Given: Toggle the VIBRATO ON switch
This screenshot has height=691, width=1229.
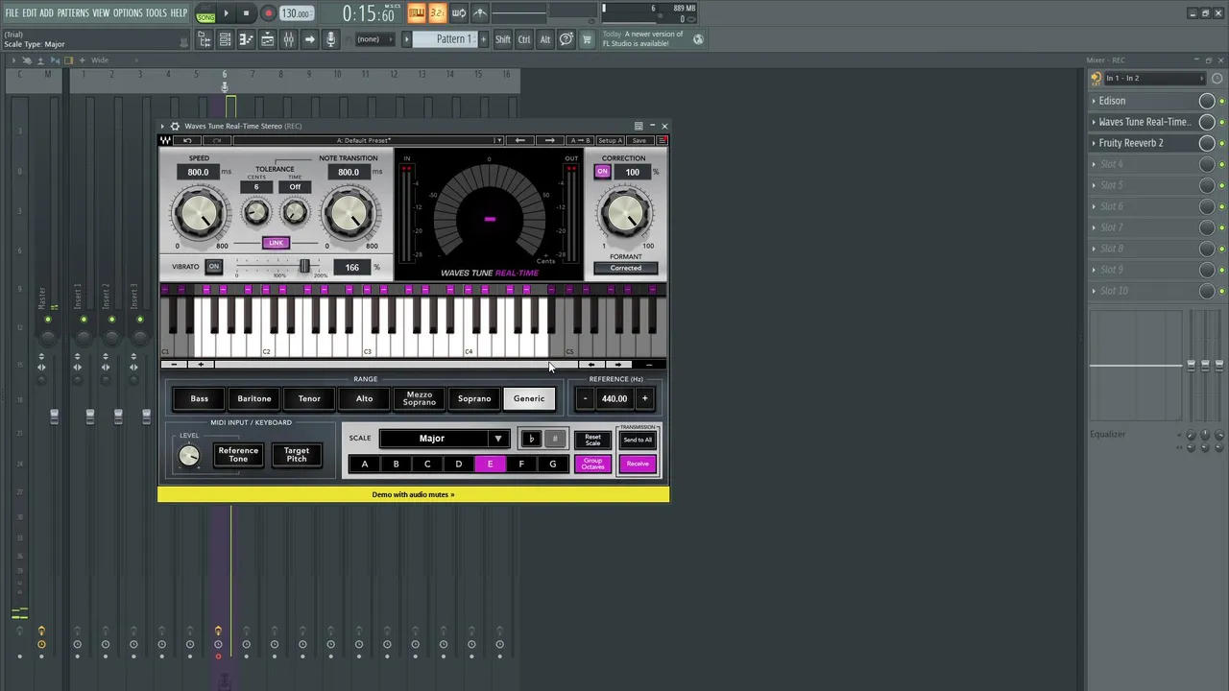Looking at the screenshot, I should pos(213,267).
